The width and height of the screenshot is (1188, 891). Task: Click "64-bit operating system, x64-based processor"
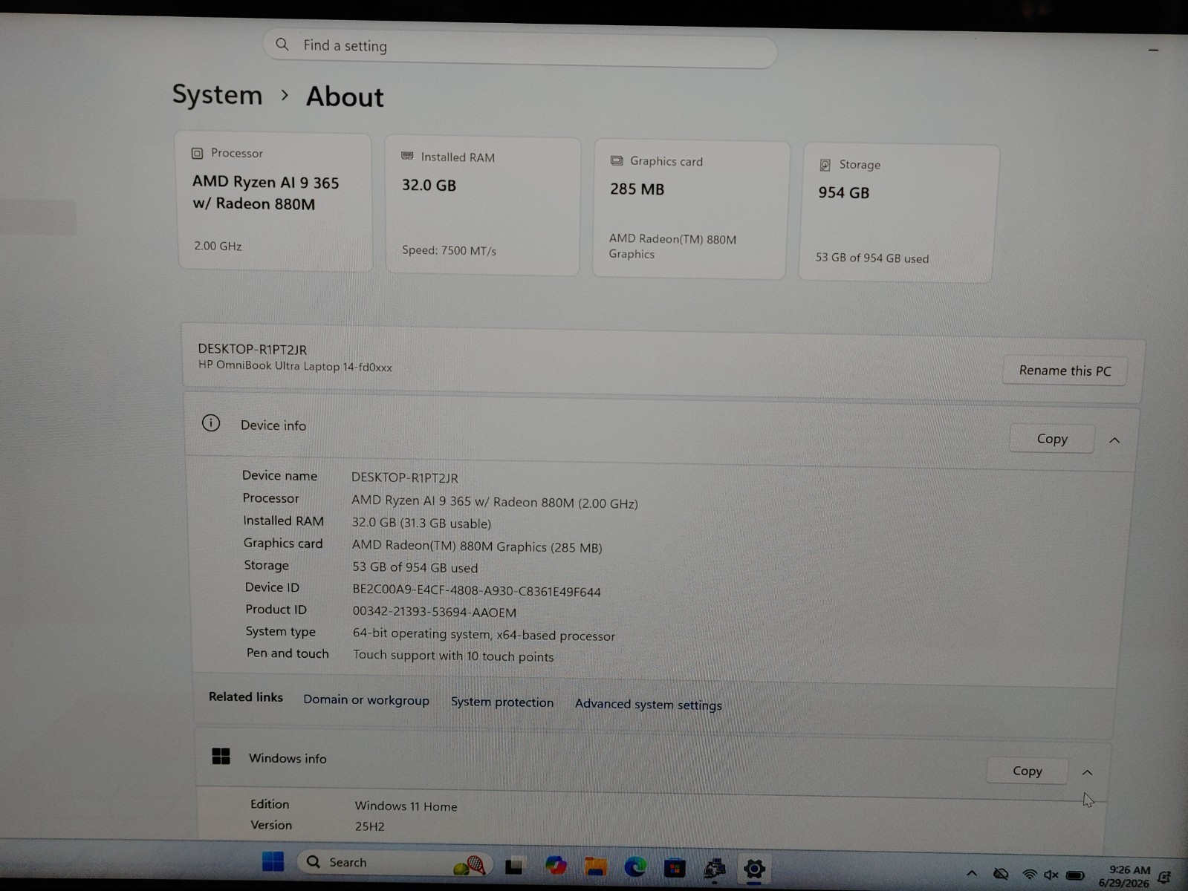tap(484, 635)
